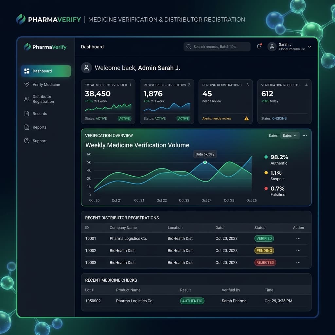Click Sarah Pharma in Verified By column
335x335 pixels.
coord(234,301)
